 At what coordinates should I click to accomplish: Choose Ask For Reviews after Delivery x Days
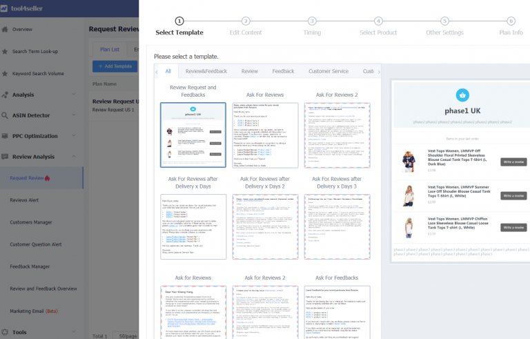193,226
